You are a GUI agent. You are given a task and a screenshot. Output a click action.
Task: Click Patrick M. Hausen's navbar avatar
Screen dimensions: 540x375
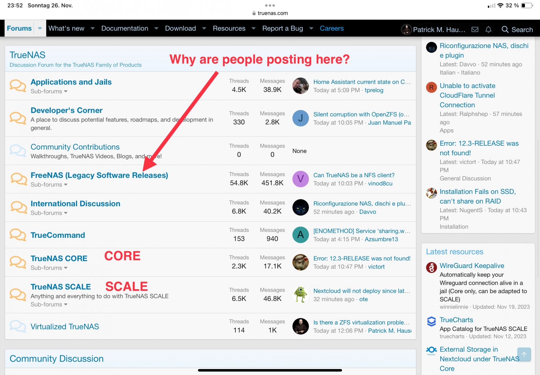pos(406,29)
